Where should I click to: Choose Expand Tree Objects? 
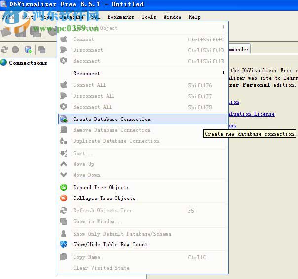pyautogui.click(x=143, y=187)
